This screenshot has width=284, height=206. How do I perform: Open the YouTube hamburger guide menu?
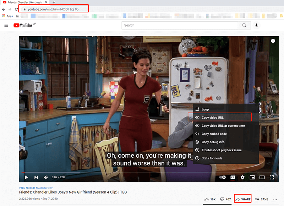coord(6,25)
